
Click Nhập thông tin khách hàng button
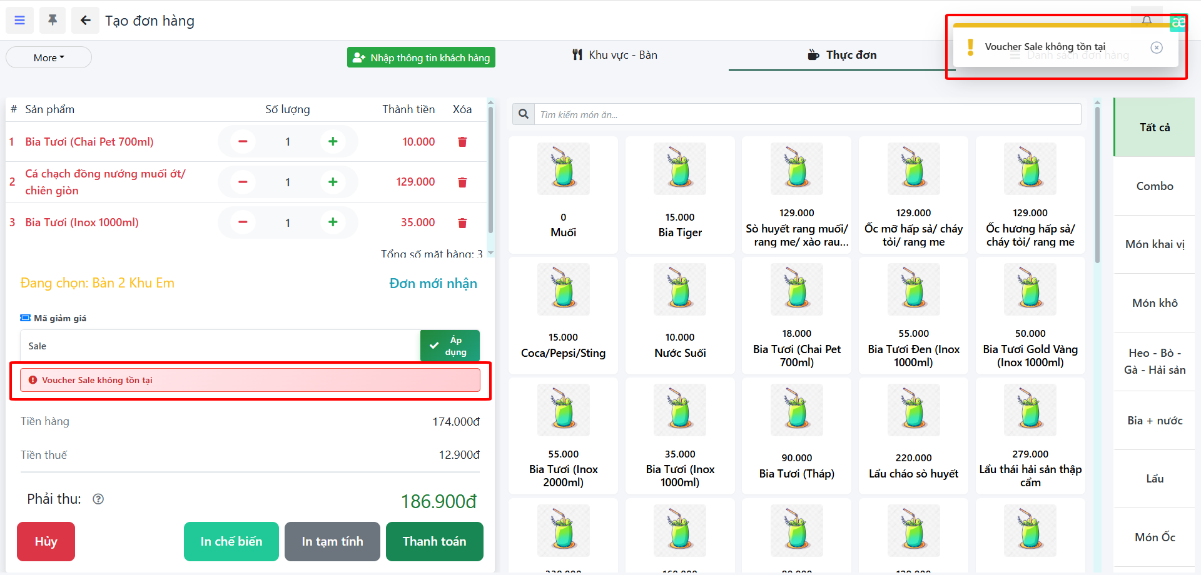coord(421,57)
